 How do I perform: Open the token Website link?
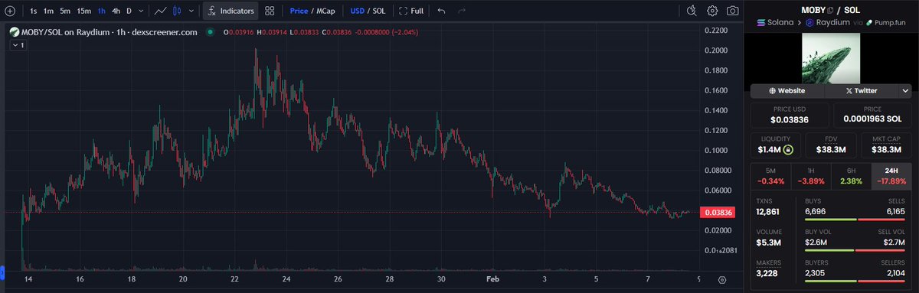pos(787,90)
